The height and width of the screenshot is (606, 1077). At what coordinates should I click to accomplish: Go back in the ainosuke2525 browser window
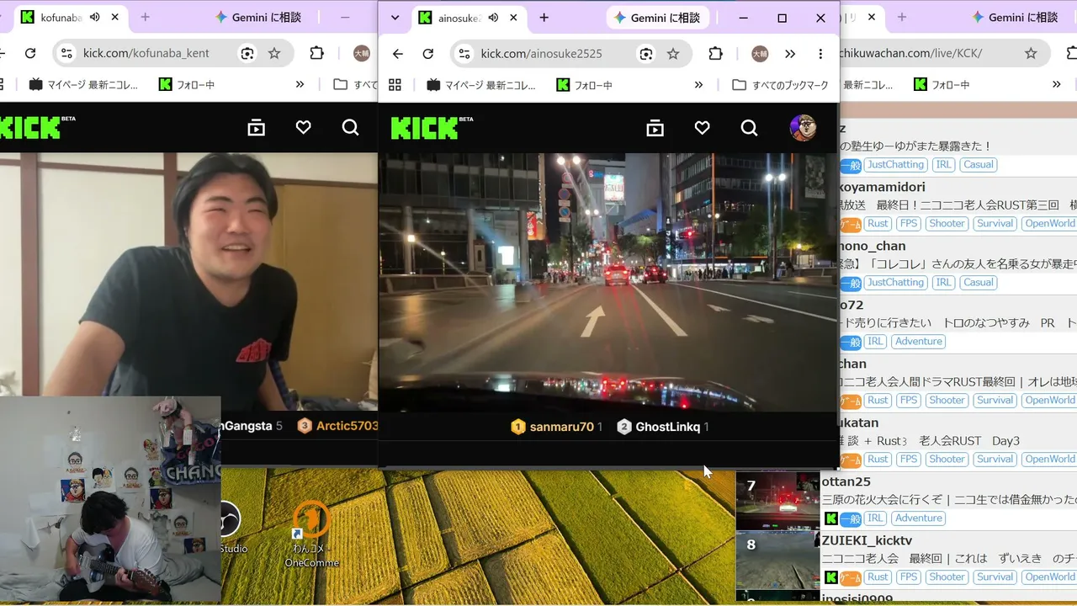point(398,54)
